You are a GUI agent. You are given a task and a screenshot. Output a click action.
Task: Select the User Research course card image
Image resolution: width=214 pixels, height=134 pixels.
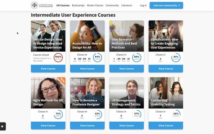click(x=127, y=36)
